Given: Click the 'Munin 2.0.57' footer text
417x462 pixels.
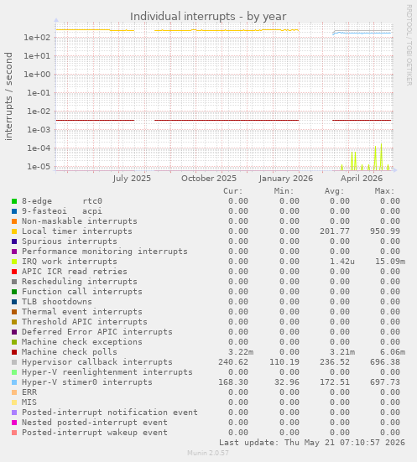Looking at the screenshot, I should [x=208, y=453].
